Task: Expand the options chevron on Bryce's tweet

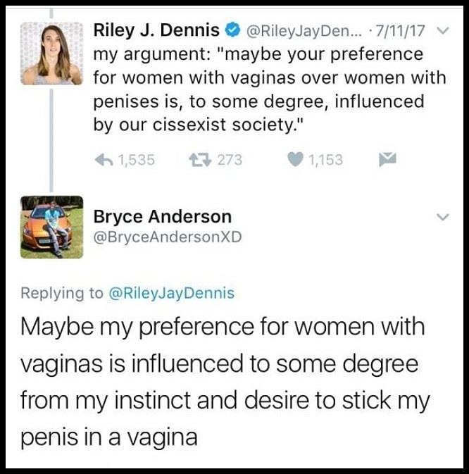Action: (x=442, y=218)
